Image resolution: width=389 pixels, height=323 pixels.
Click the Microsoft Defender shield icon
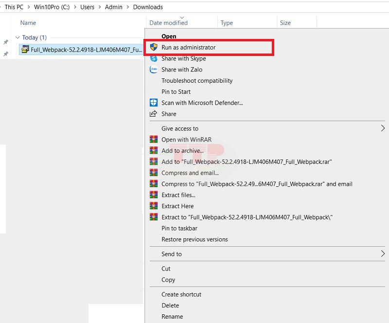coord(154,103)
